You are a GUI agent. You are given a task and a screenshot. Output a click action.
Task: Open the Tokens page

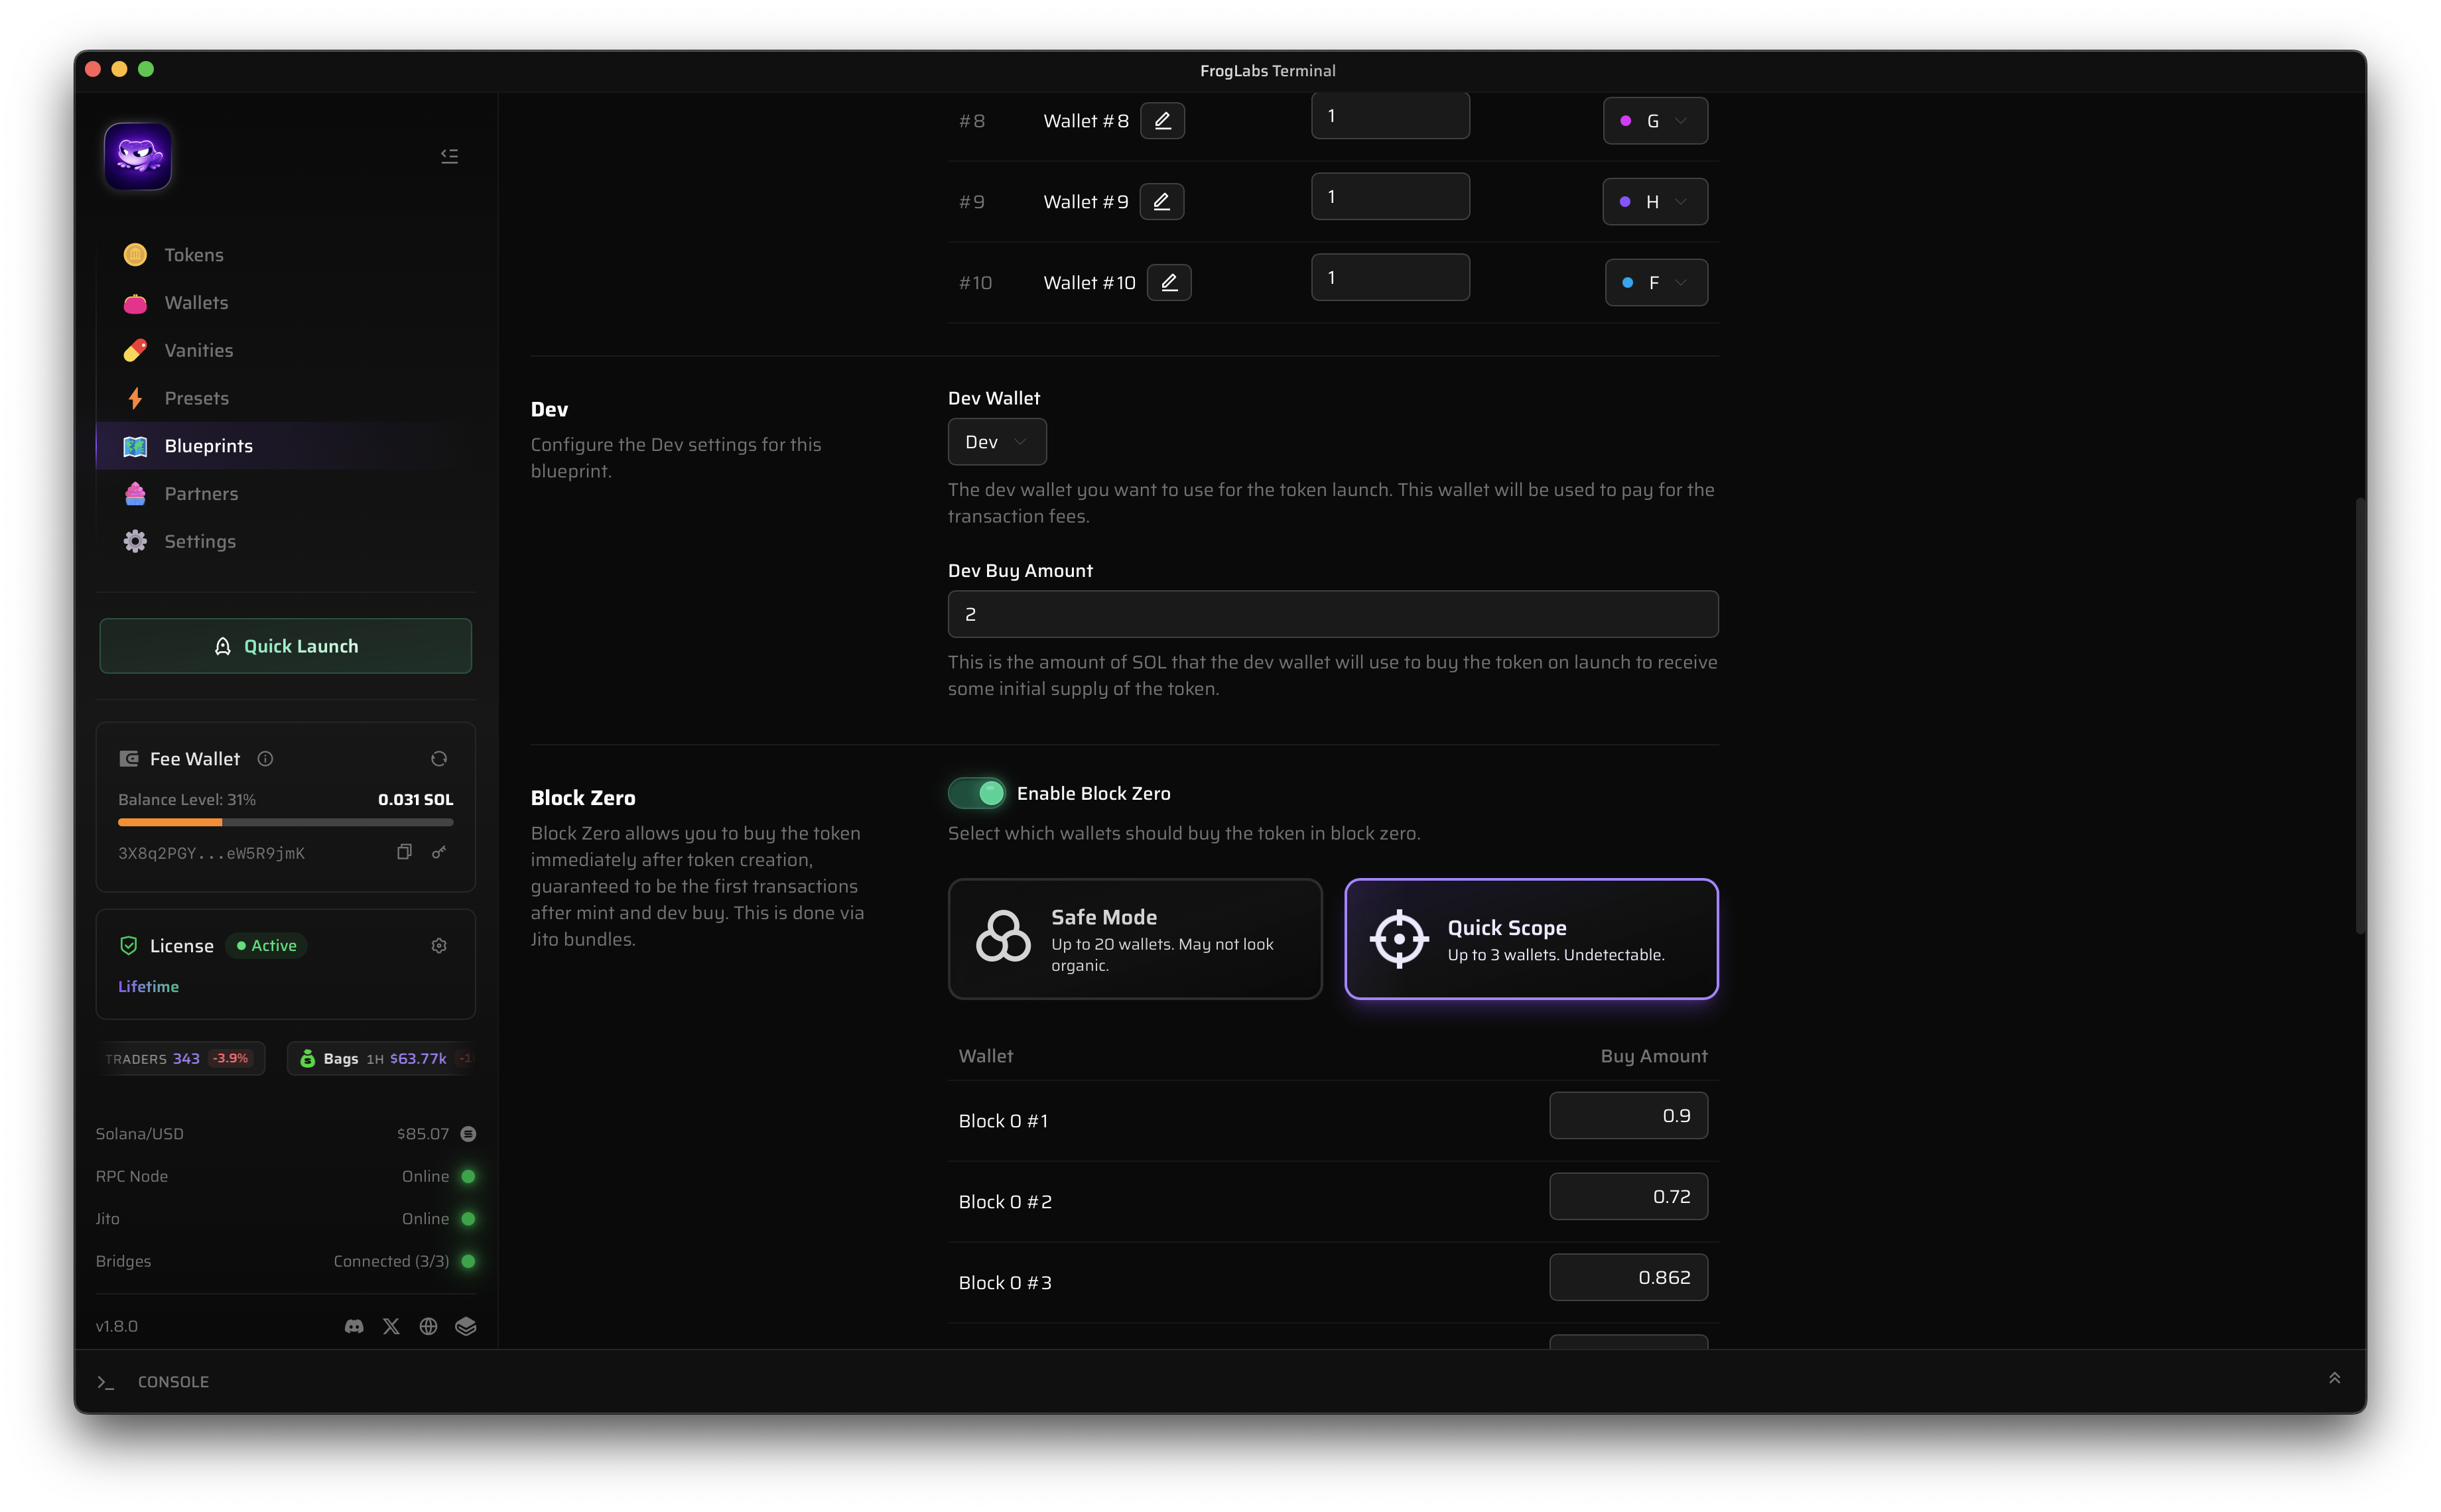click(x=285, y=255)
